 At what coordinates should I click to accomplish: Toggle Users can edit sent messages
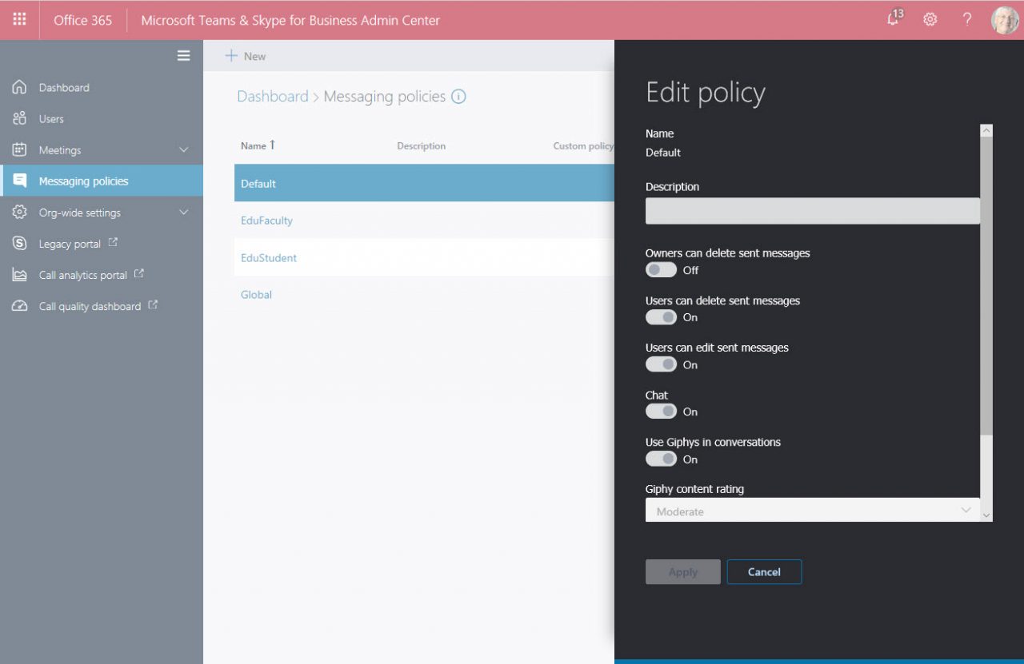coord(661,364)
